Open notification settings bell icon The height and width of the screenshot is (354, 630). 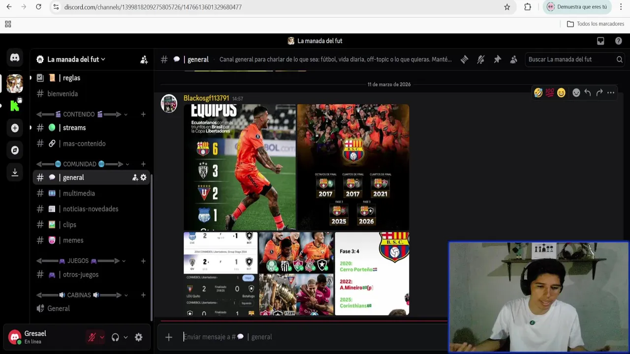tap(481, 59)
